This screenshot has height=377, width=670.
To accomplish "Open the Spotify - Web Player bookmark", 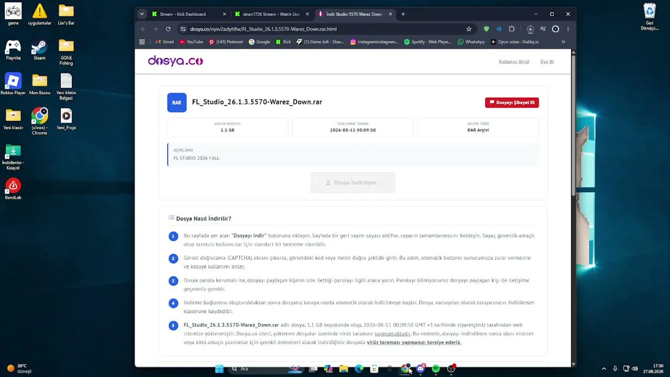I will (427, 42).
